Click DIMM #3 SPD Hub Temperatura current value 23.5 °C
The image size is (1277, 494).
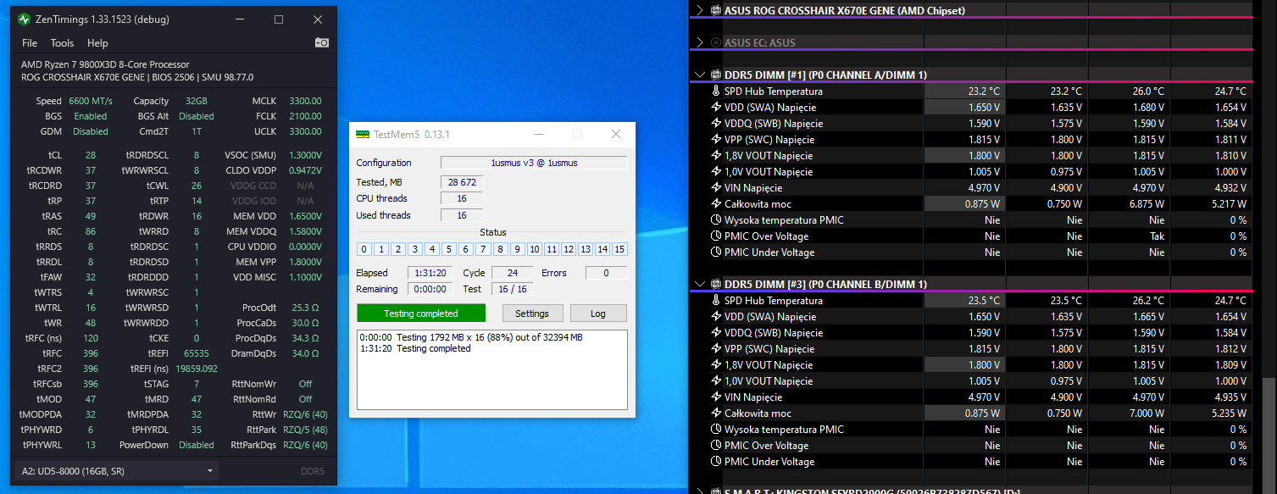coord(984,301)
